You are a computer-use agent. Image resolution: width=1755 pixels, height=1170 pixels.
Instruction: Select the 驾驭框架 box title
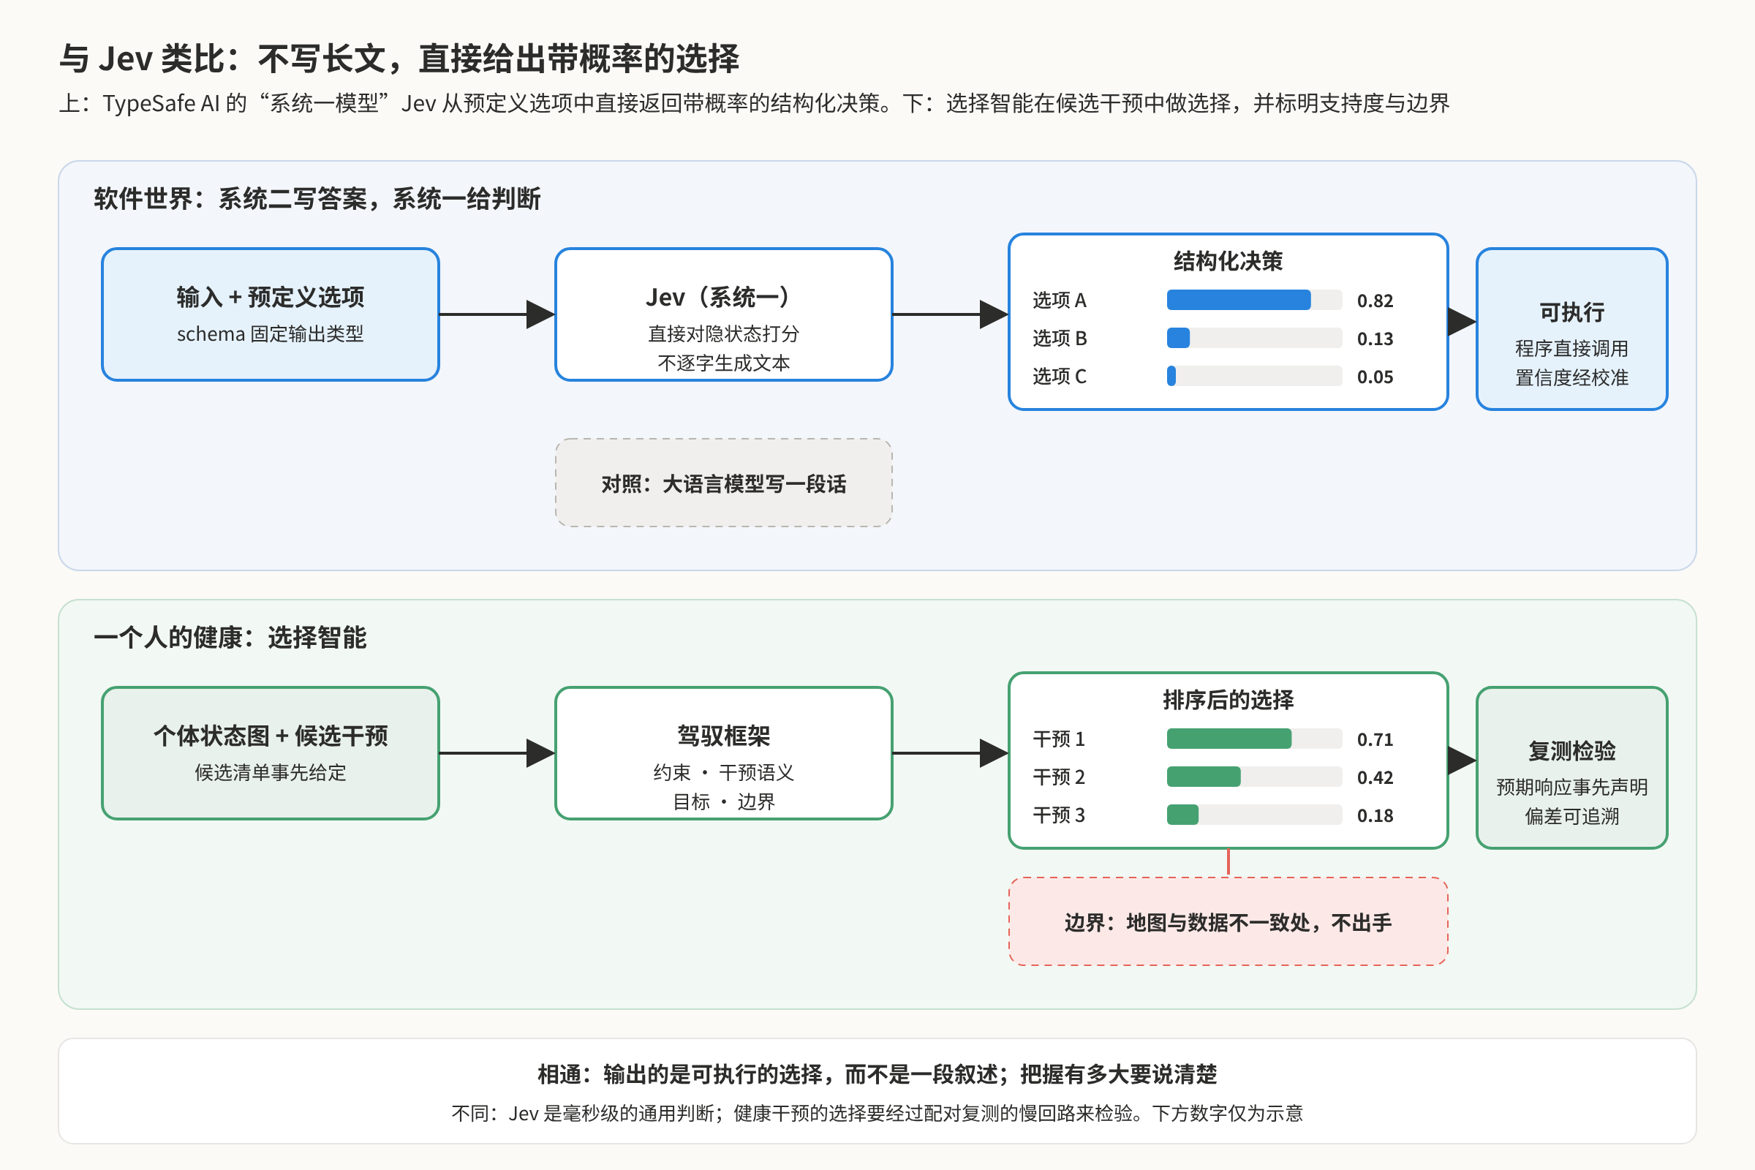(x=724, y=736)
